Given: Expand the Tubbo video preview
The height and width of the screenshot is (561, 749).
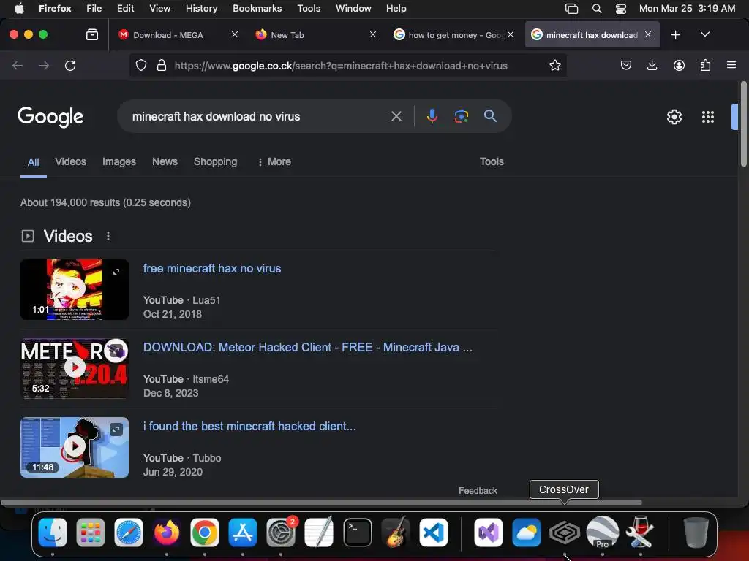Looking at the screenshot, I should (x=116, y=430).
